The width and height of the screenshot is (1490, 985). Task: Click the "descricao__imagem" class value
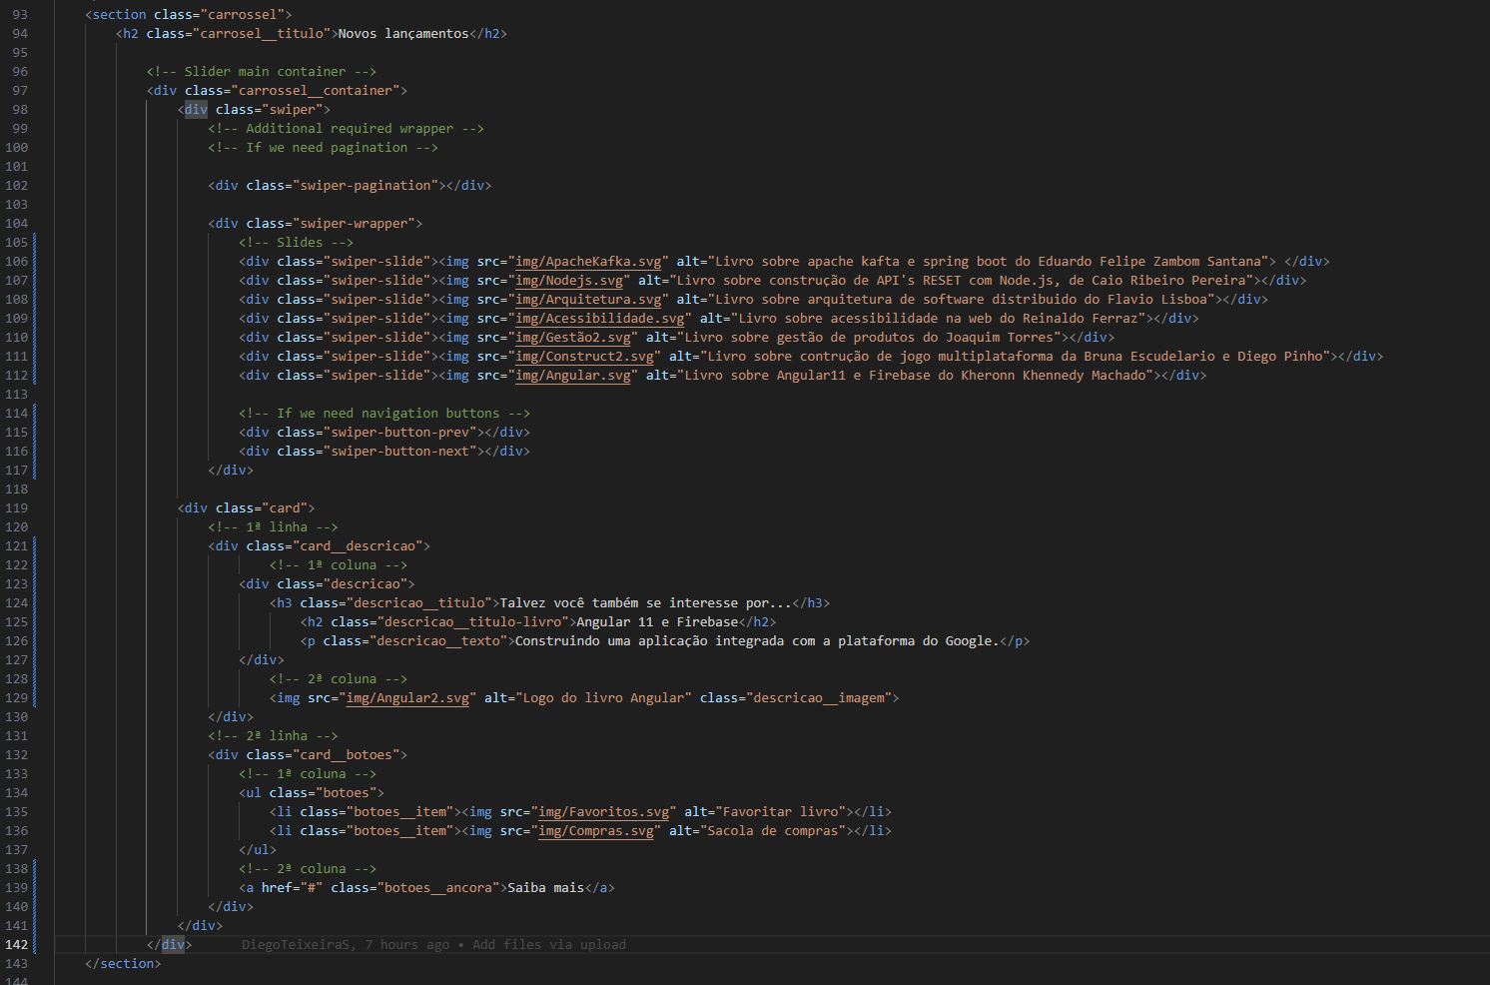point(819,698)
